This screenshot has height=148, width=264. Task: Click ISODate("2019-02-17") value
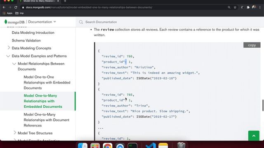(x=156, y=117)
